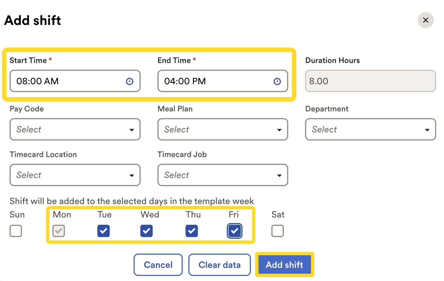Expand the Pay Code dropdown
Viewport: 444px width, 281px height.
[x=75, y=129]
